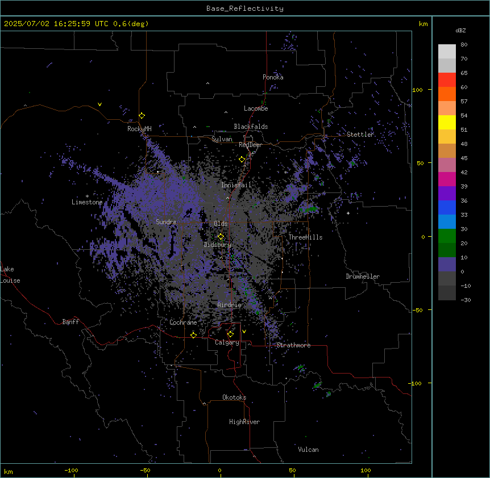Pick the orange 57-60 dBZ legend swatch
This screenshot has height=478, width=490.
pos(447,94)
